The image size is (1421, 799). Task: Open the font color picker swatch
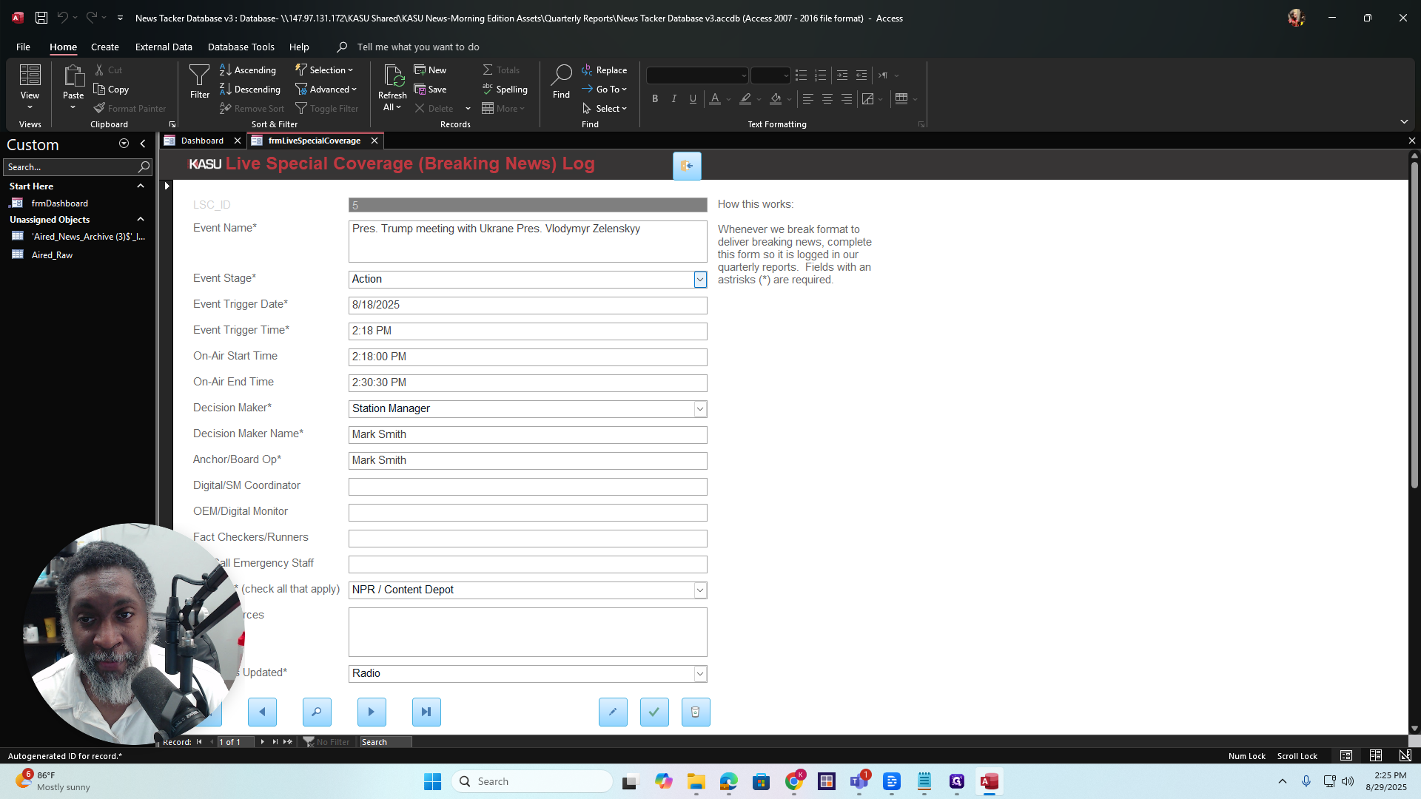(714, 98)
